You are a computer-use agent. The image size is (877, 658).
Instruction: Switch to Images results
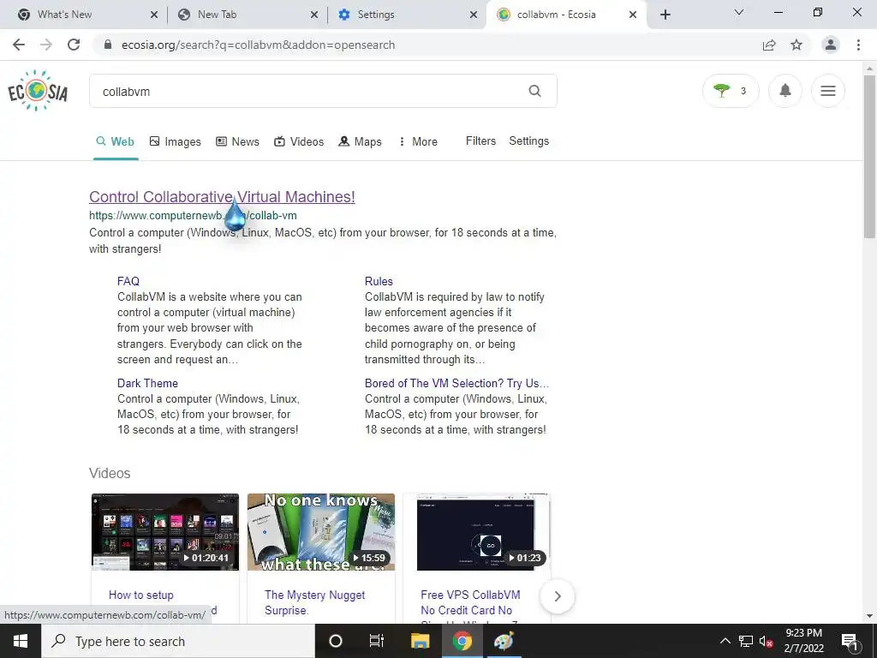175,141
